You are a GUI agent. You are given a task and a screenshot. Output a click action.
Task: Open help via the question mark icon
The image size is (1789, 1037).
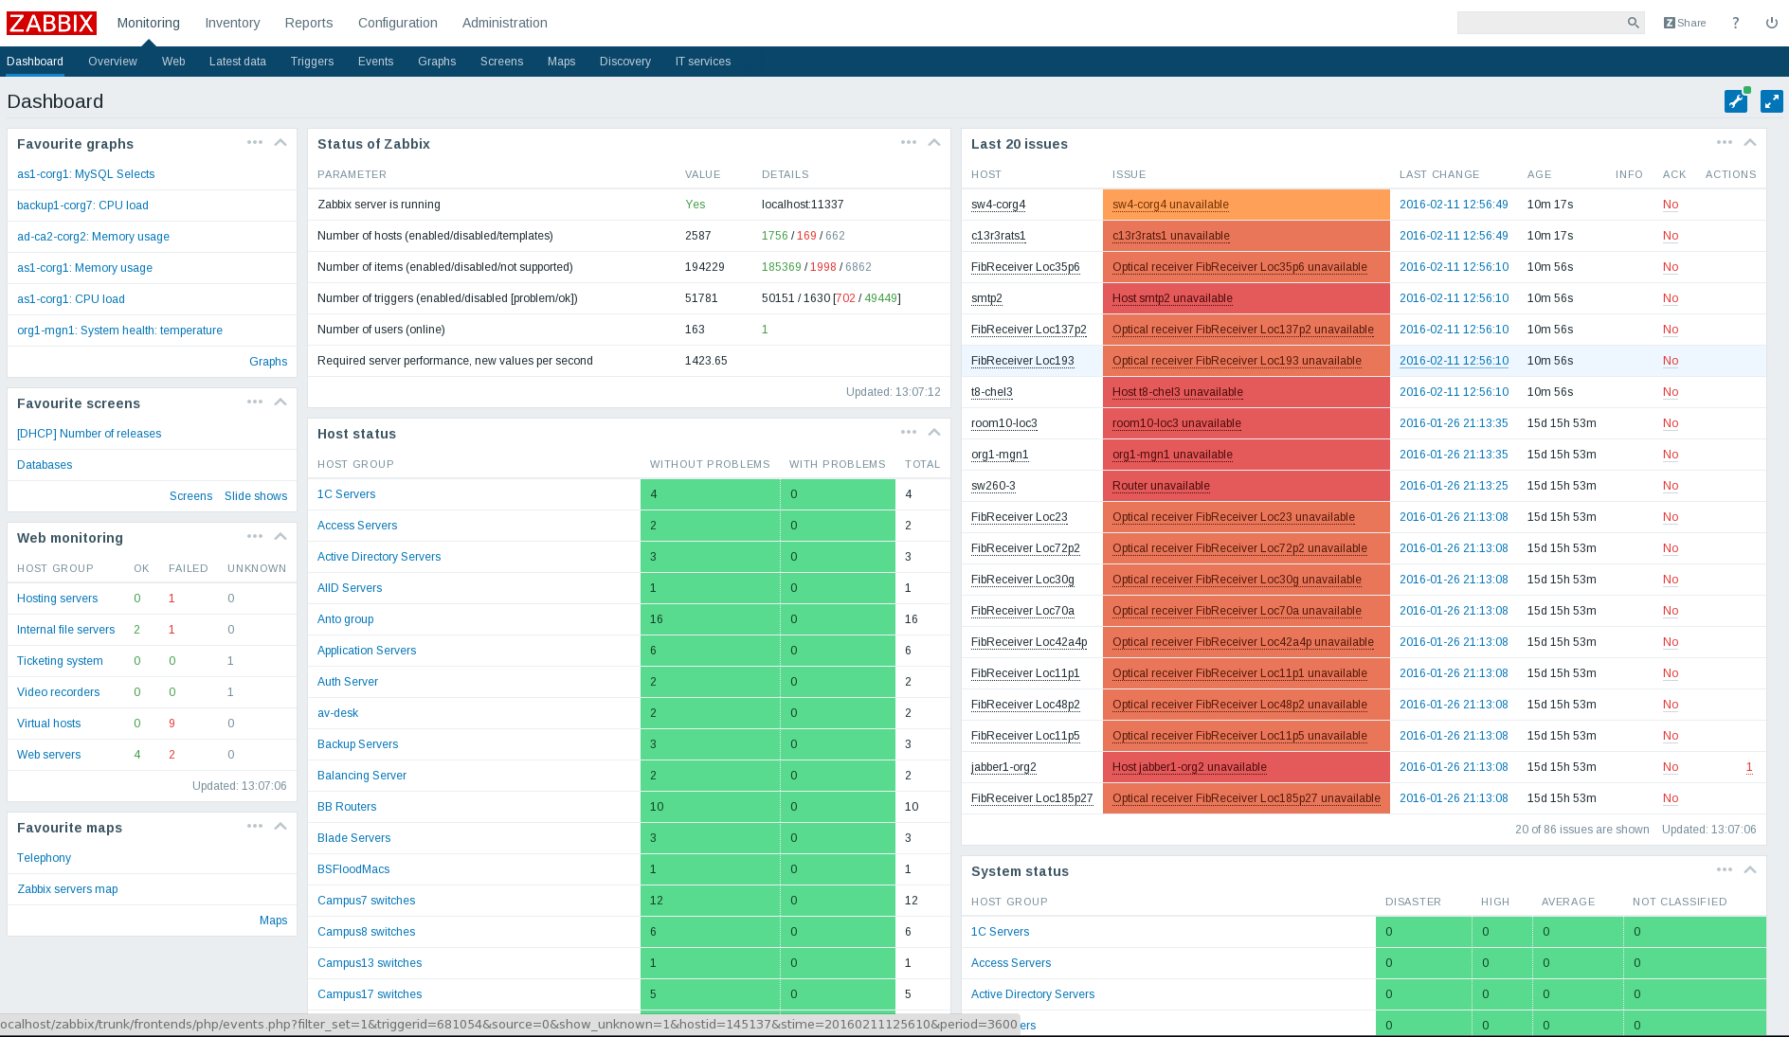tap(1735, 23)
